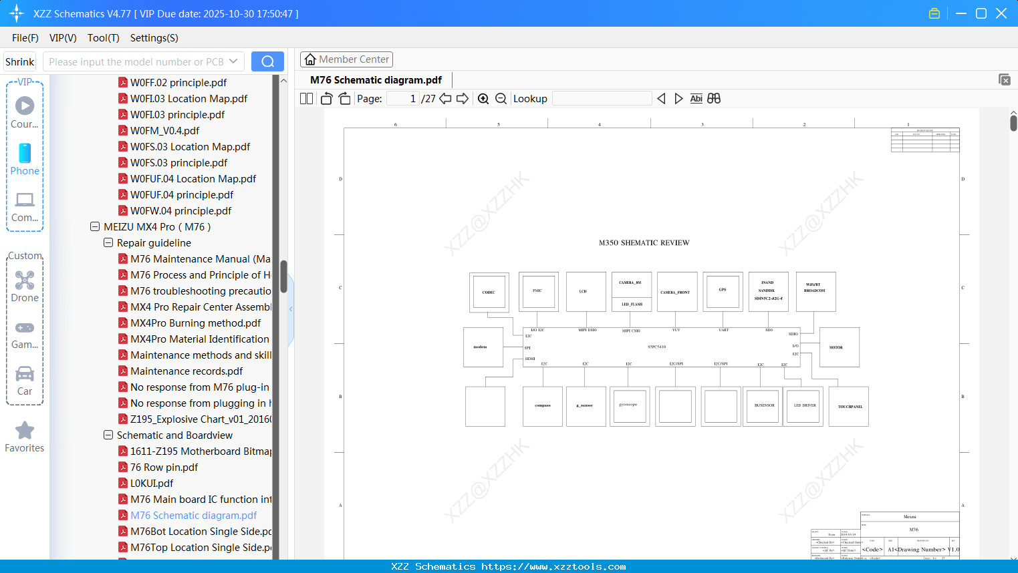Open the Car schematics category
Viewport: 1018px width, 573px height.
tap(24, 374)
